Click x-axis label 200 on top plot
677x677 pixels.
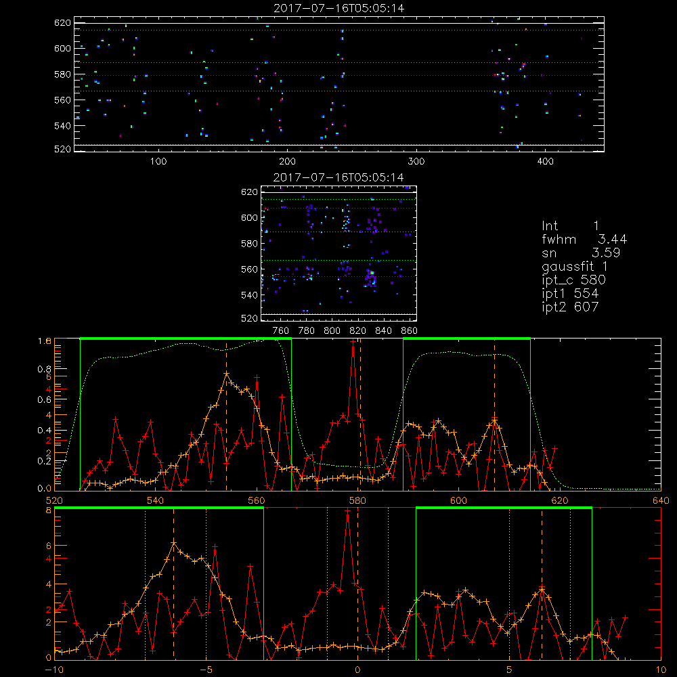[x=287, y=162]
